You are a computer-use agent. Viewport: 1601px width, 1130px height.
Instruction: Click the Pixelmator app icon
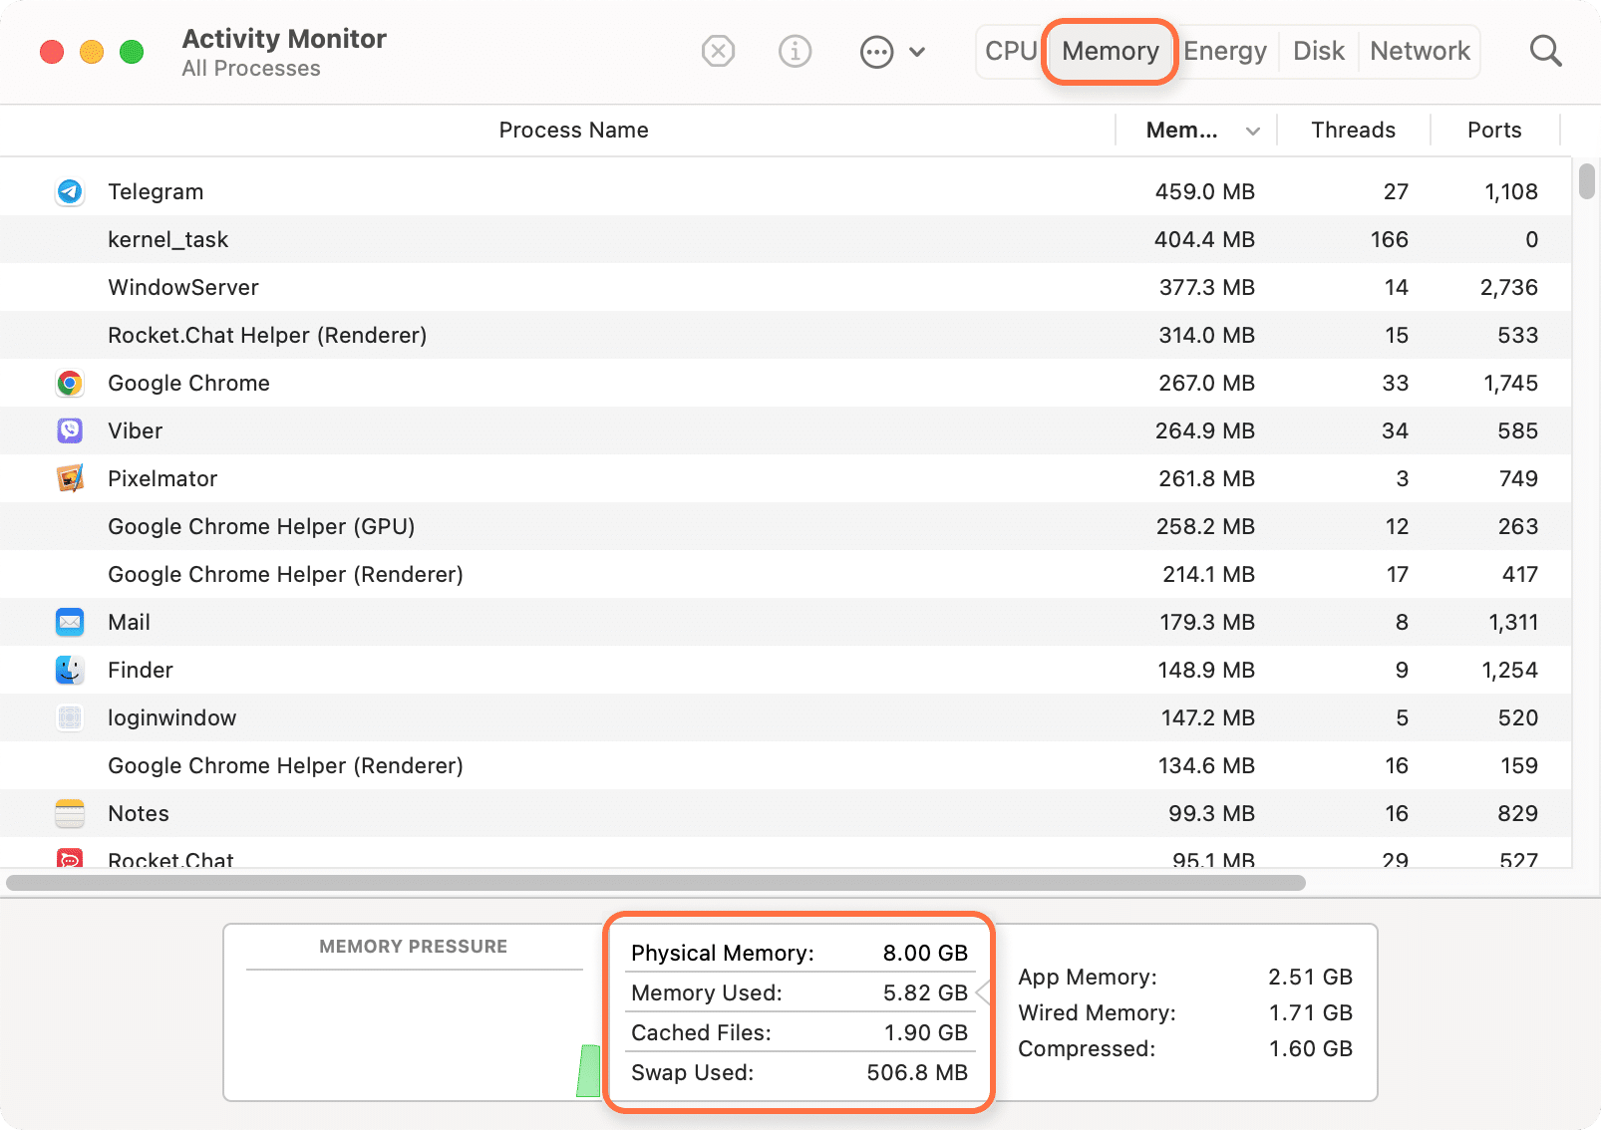pyautogui.click(x=70, y=478)
